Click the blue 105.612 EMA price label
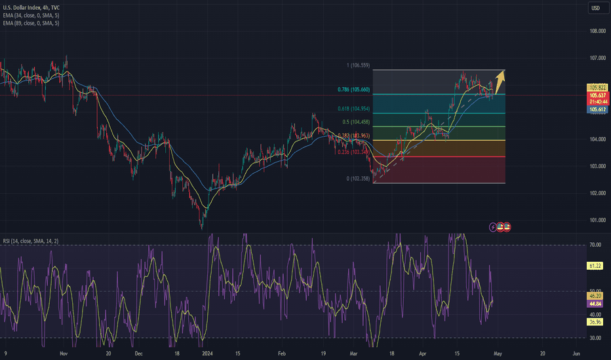 tap(597, 109)
